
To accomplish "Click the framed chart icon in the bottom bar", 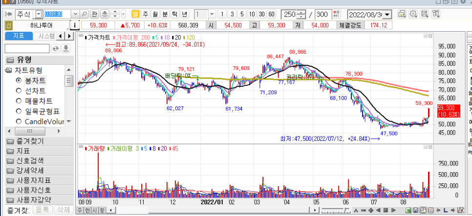I will point(423,210).
